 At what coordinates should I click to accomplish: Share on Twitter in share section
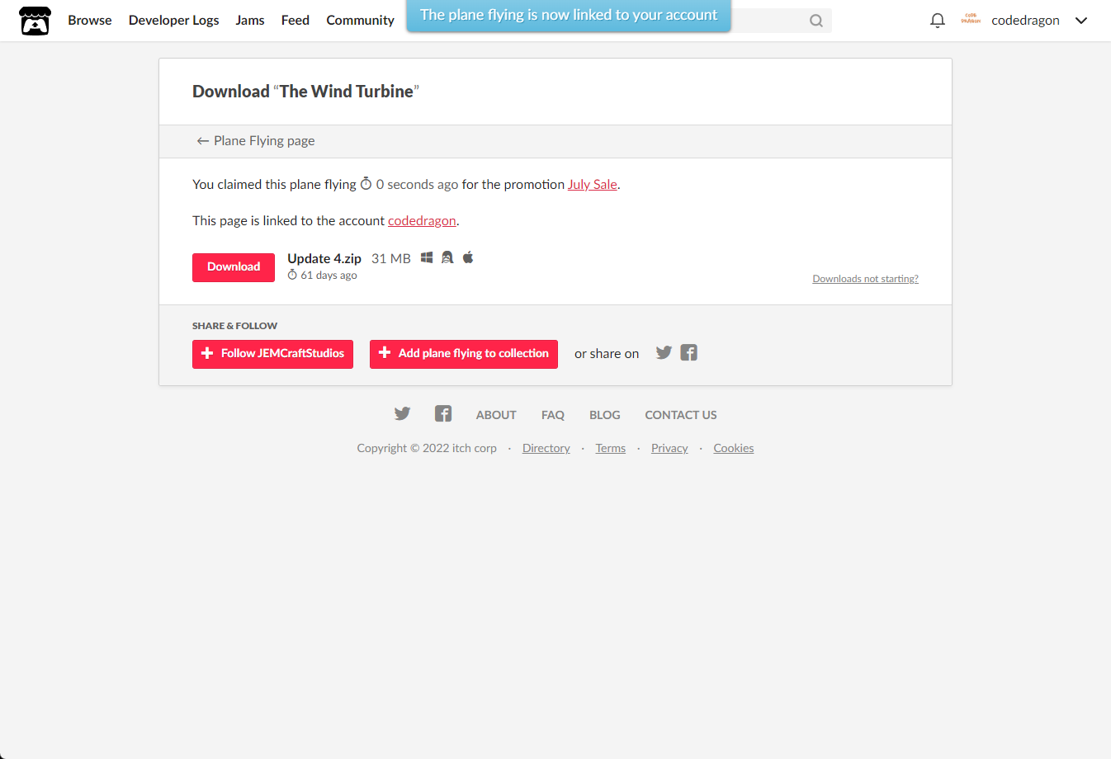click(664, 352)
